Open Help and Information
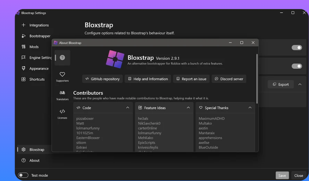 [x=148, y=79]
